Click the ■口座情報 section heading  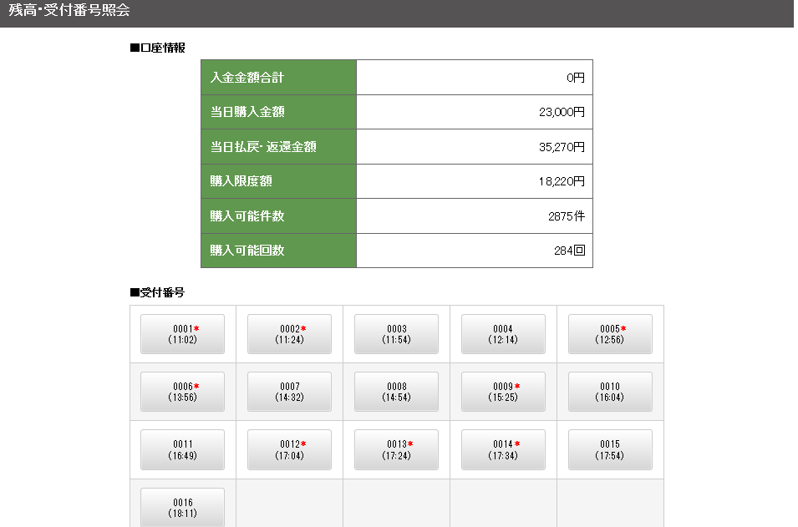(x=158, y=48)
